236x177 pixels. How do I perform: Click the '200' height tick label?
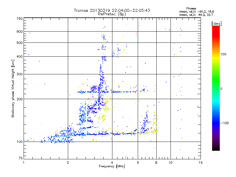tap(20, 99)
